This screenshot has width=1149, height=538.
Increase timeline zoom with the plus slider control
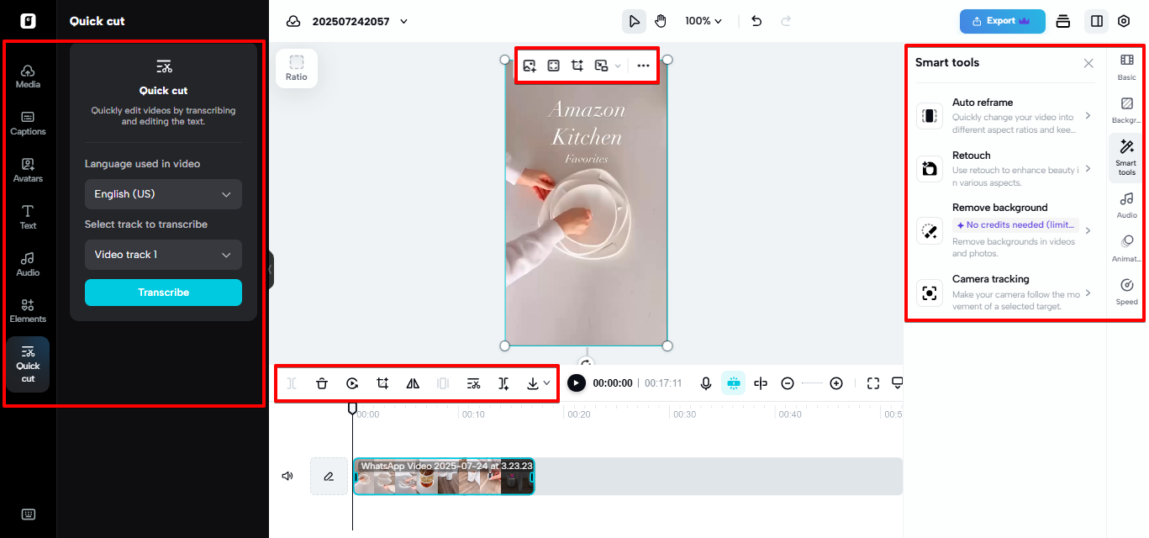pyautogui.click(x=836, y=382)
